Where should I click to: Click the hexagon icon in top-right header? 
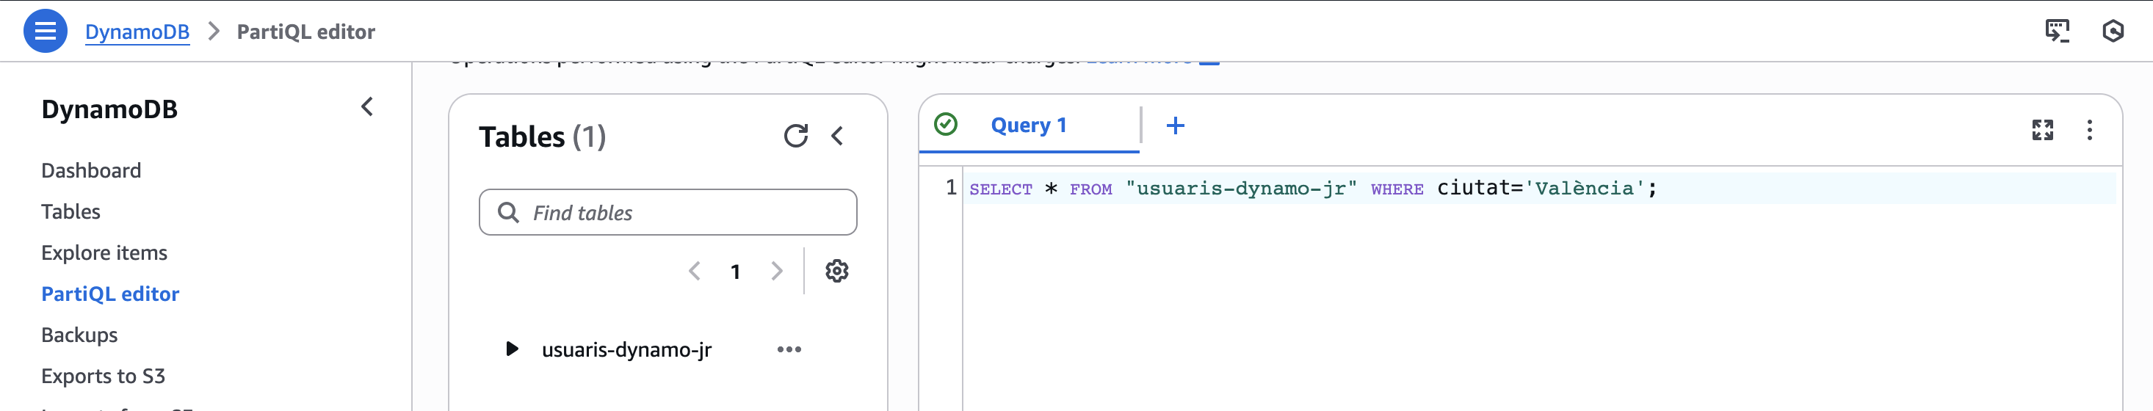(x=2112, y=31)
